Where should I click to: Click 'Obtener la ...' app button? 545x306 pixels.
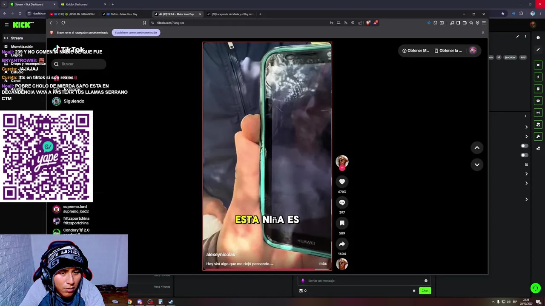coord(448,51)
